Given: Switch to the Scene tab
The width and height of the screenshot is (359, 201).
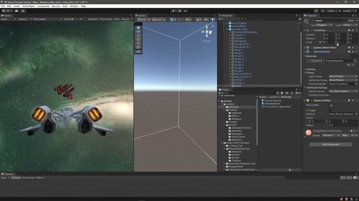Looking at the screenshot, I should pyautogui.click(x=141, y=16).
